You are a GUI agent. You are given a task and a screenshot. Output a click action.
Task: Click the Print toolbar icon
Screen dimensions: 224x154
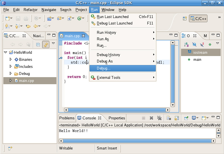26,18
